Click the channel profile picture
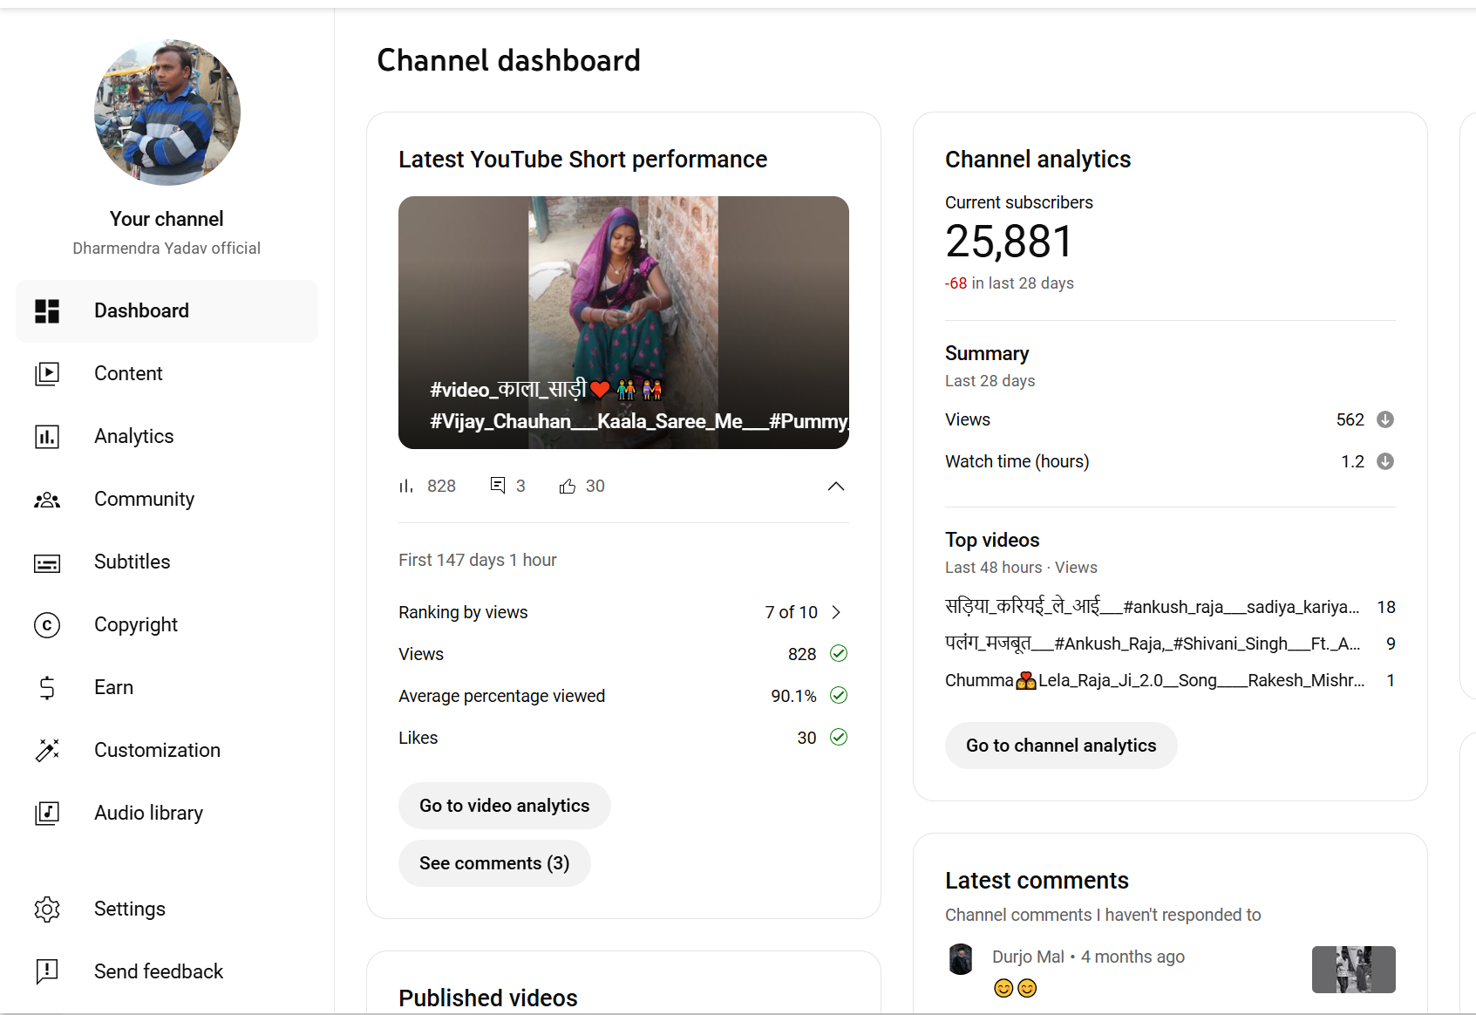 (167, 112)
